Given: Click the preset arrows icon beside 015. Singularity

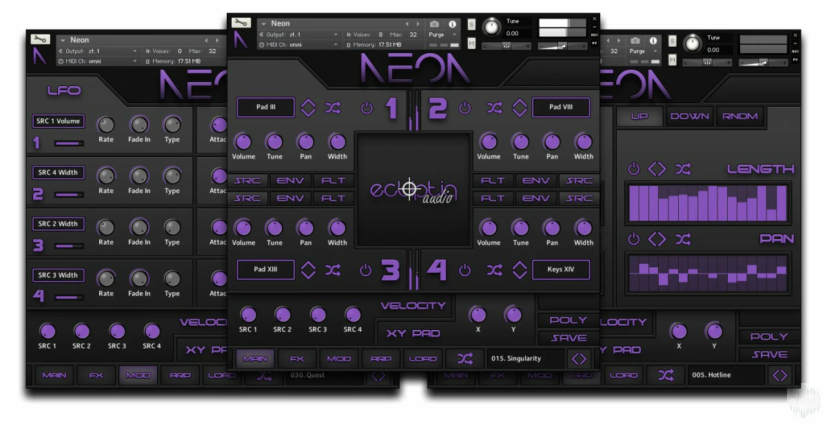Looking at the screenshot, I should (x=579, y=359).
